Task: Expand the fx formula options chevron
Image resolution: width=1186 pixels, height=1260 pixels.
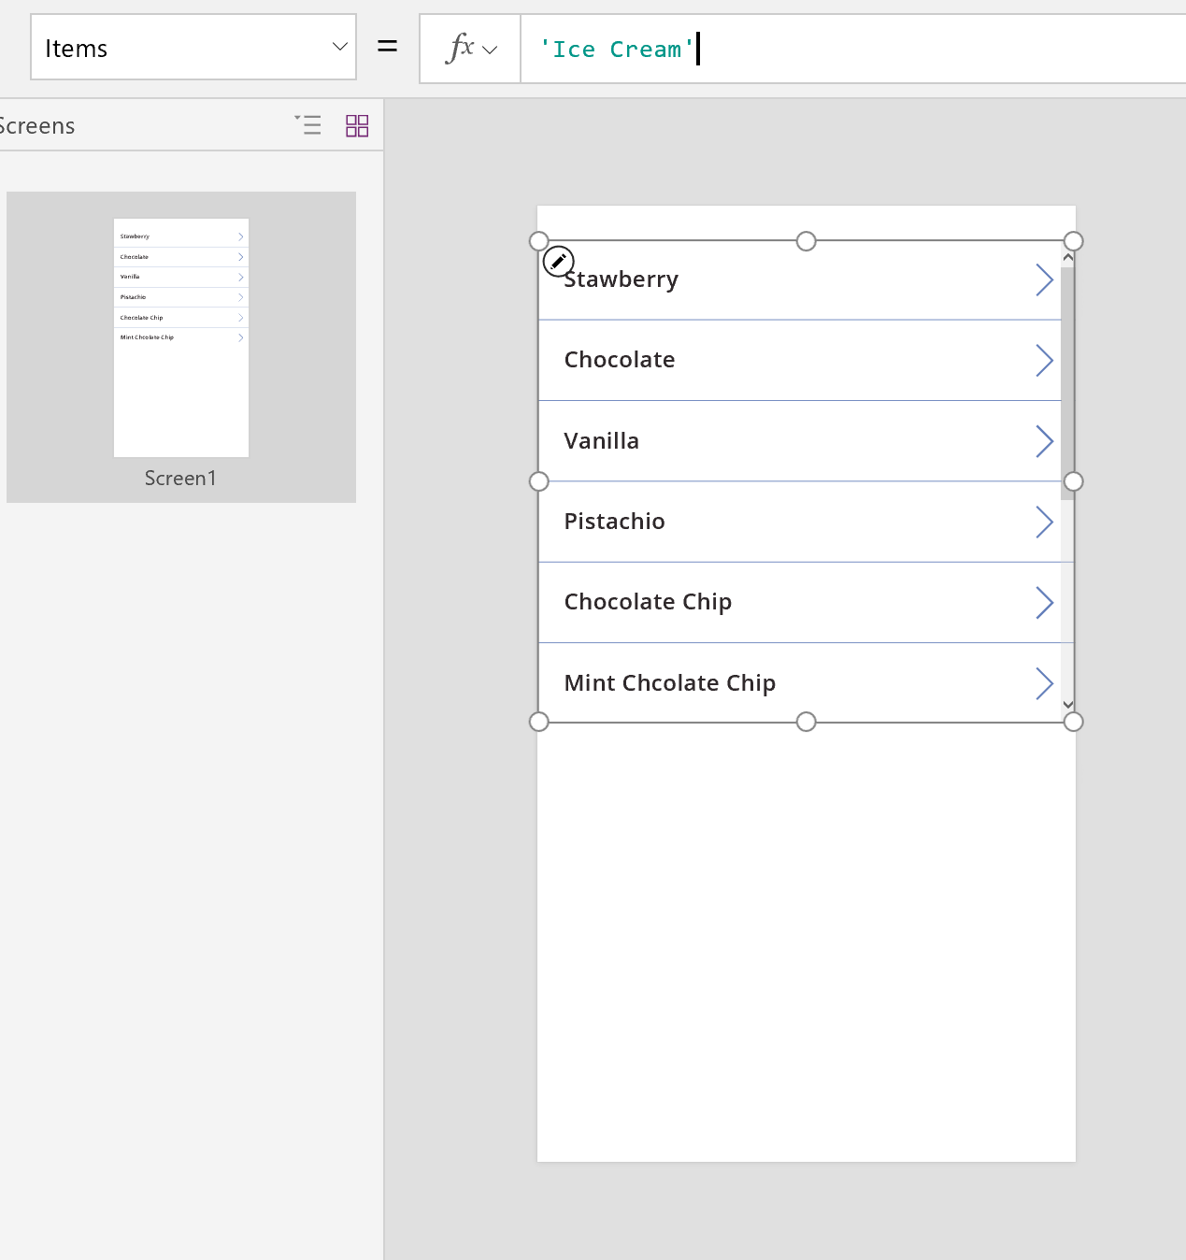Action: (490, 50)
